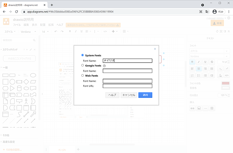This screenshot has width=233, height=153.
Task: Open the Verdana font dropdown in toolbar
Action: [28, 31]
